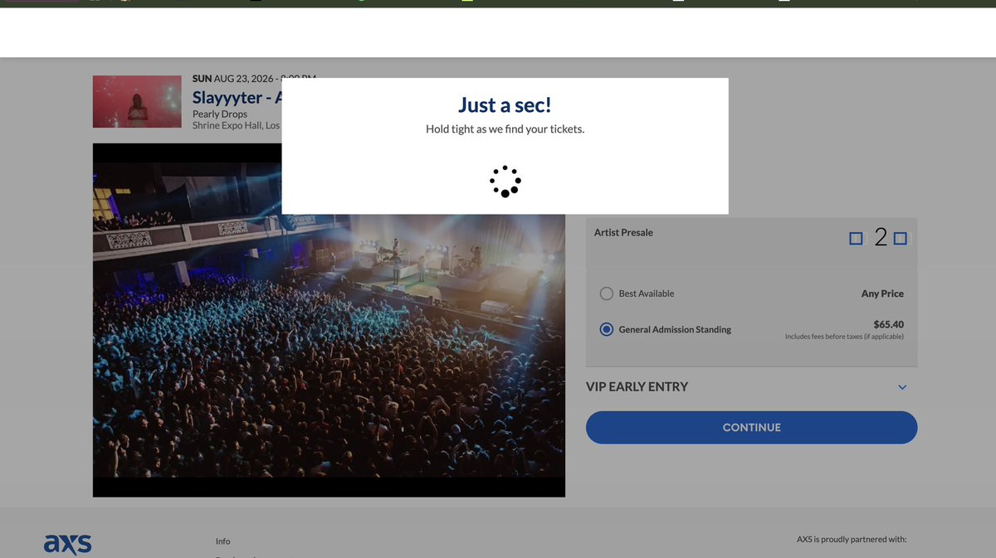
Task: Click the Shrine Expo Hall venue text
Action: [x=237, y=125]
